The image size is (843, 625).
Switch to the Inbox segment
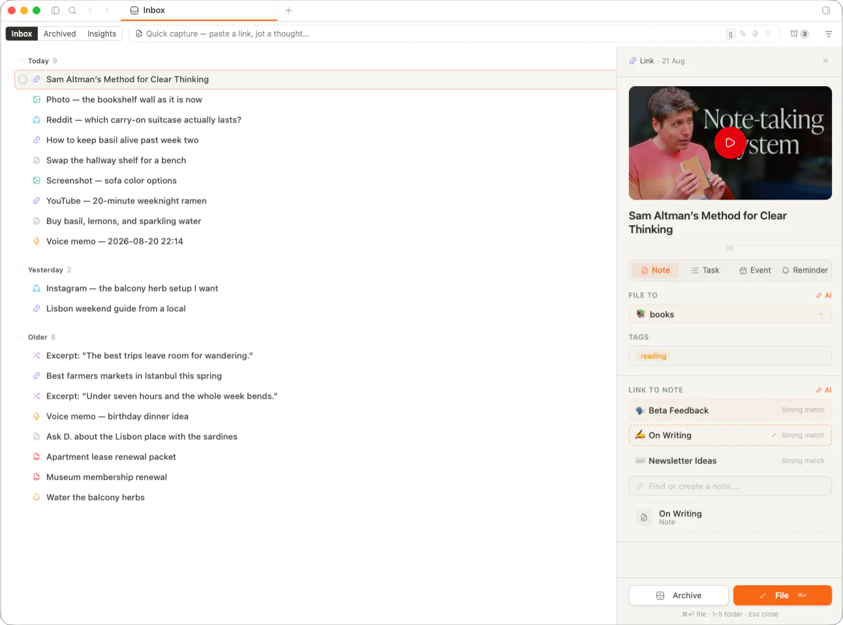pyautogui.click(x=22, y=34)
